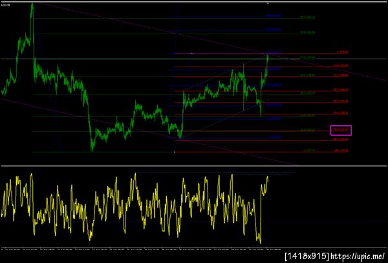Select the grey horizontal current price line
Viewport: 388px width, 263px height.
point(194,59)
